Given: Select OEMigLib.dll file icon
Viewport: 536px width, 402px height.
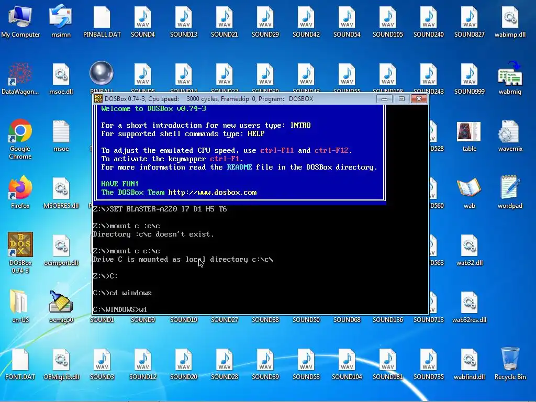Looking at the screenshot, I should (61, 360).
